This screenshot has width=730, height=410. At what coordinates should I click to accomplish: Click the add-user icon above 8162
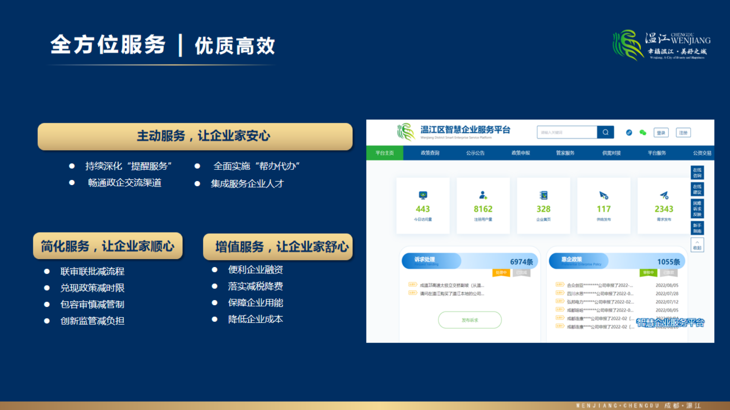[x=483, y=195]
